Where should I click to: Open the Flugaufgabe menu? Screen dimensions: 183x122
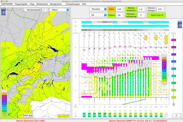click(21, 4)
